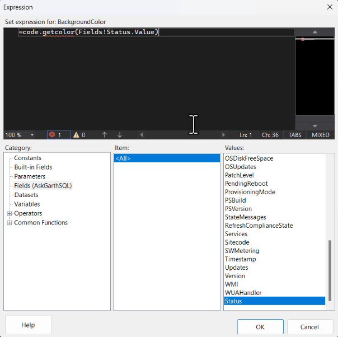Click the warning count triangle icon
Image resolution: width=338 pixels, height=337 pixels.
tap(76, 135)
